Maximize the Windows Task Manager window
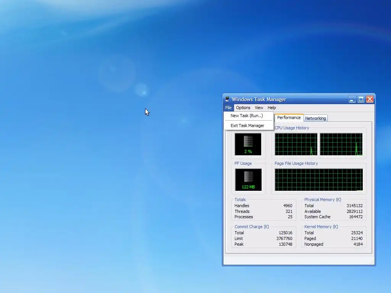The height and width of the screenshot is (293, 391). click(x=361, y=99)
